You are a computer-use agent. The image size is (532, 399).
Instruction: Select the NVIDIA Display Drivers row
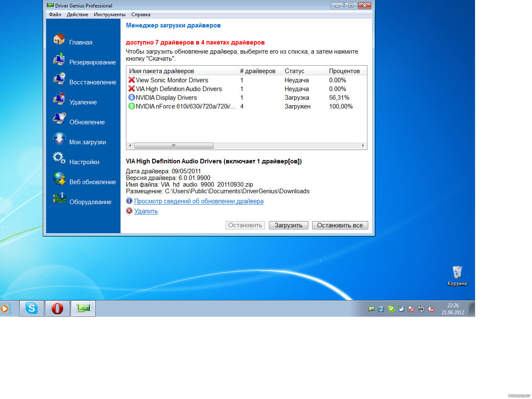[246, 98]
